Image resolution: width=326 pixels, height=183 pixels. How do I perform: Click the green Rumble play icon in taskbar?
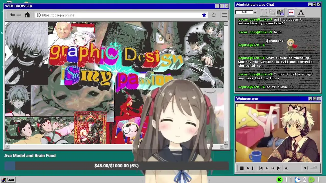tap(311, 180)
